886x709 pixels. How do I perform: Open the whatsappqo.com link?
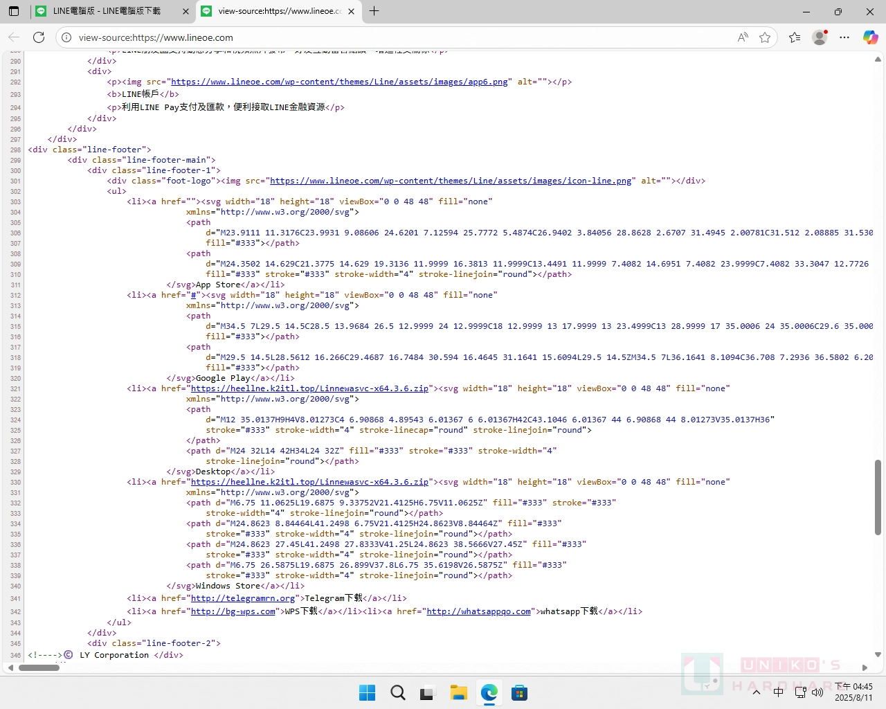coord(479,611)
